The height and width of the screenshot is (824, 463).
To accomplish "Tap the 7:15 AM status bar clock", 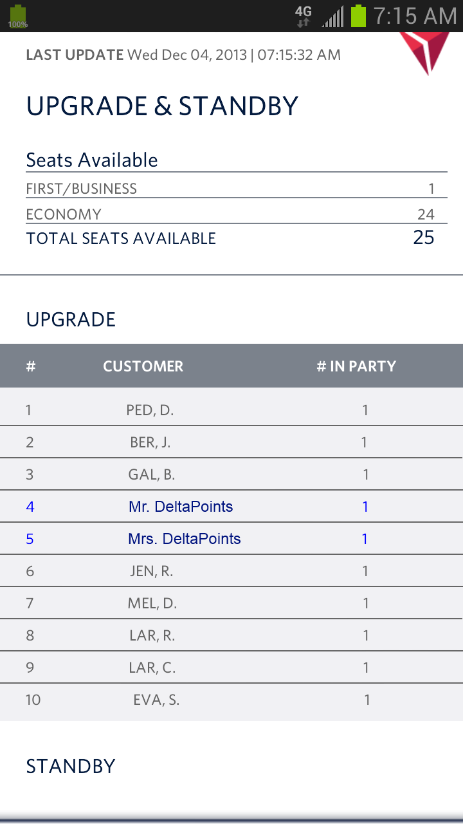I will coord(415,16).
